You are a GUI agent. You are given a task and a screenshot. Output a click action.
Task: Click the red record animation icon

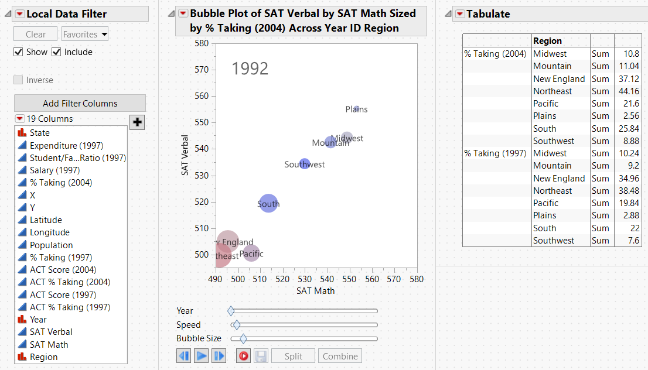243,356
